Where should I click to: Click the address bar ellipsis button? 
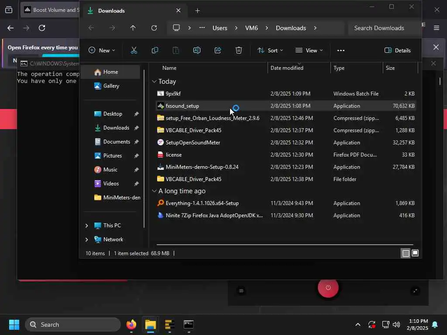click(202, 28)
